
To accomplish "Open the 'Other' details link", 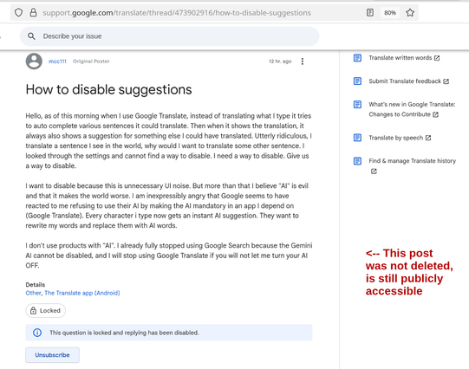I will click(x=33, y=293).
